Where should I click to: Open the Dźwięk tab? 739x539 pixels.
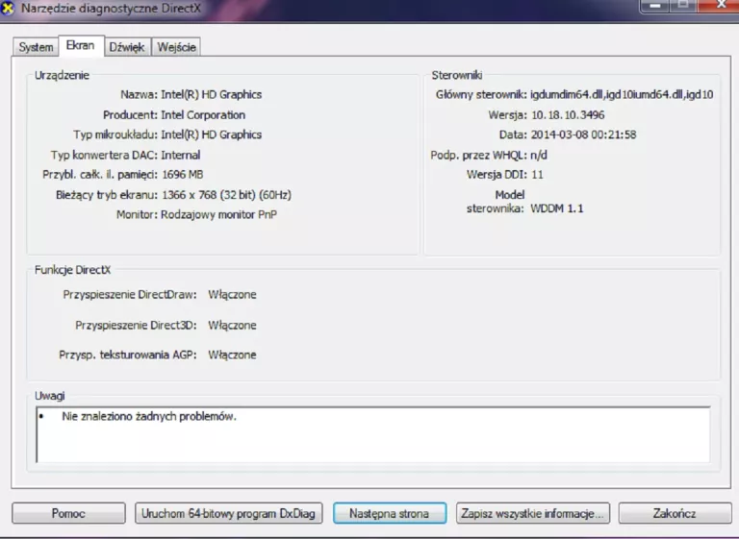pos(127,47)
